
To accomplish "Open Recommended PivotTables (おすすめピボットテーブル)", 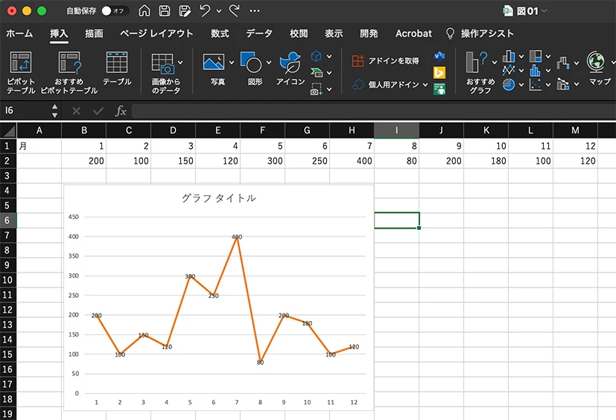I will [x=69, y=72].
